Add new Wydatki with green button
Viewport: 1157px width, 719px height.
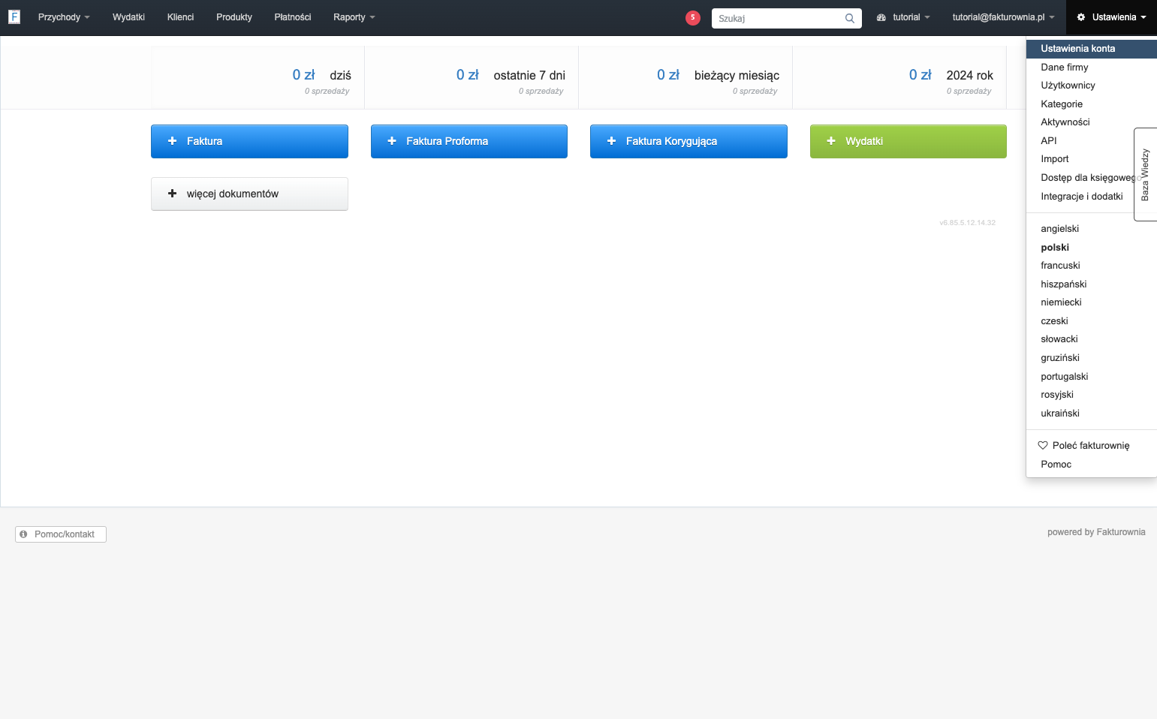[908, 141]
